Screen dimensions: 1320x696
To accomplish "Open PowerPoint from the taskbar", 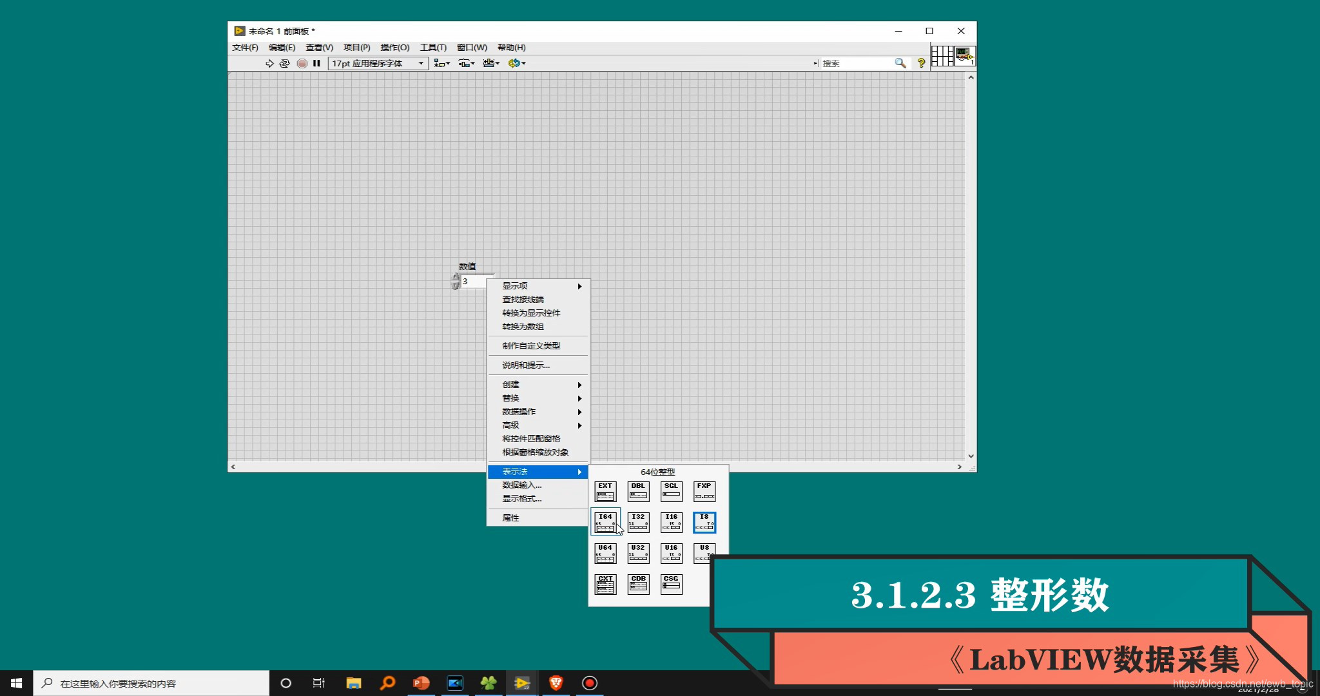I will click(x=421, y=683).
